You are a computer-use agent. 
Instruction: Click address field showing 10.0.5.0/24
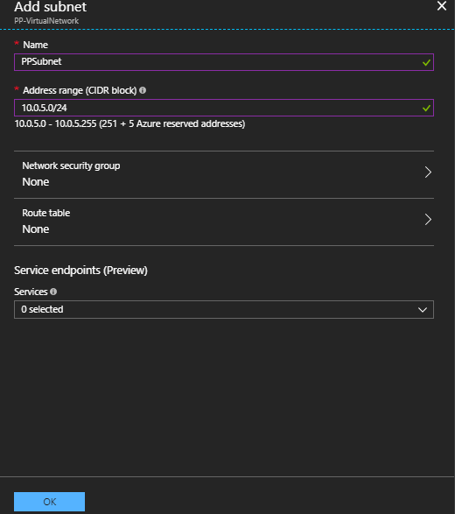coord(224,108)
